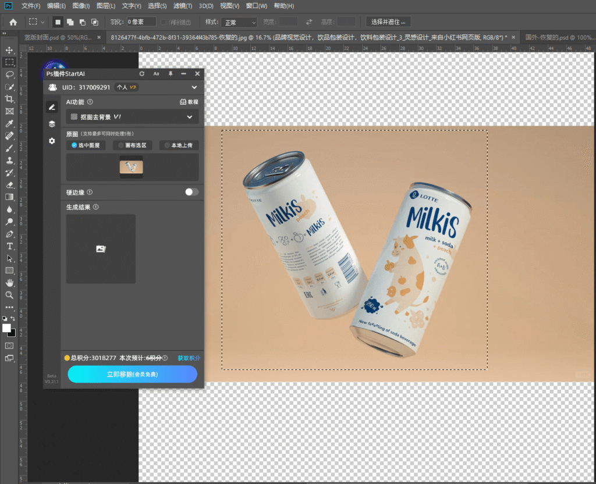The width and height of the screenshot is (596, 484).
Task: Select the Crop tool
Action: click(x=9, y=99)
